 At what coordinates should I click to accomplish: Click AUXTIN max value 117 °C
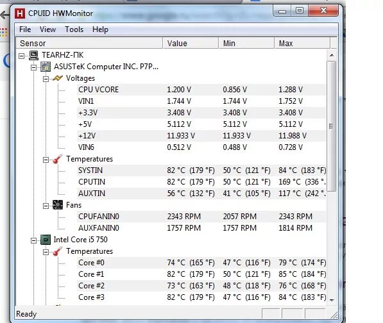(x=302, y=194)
